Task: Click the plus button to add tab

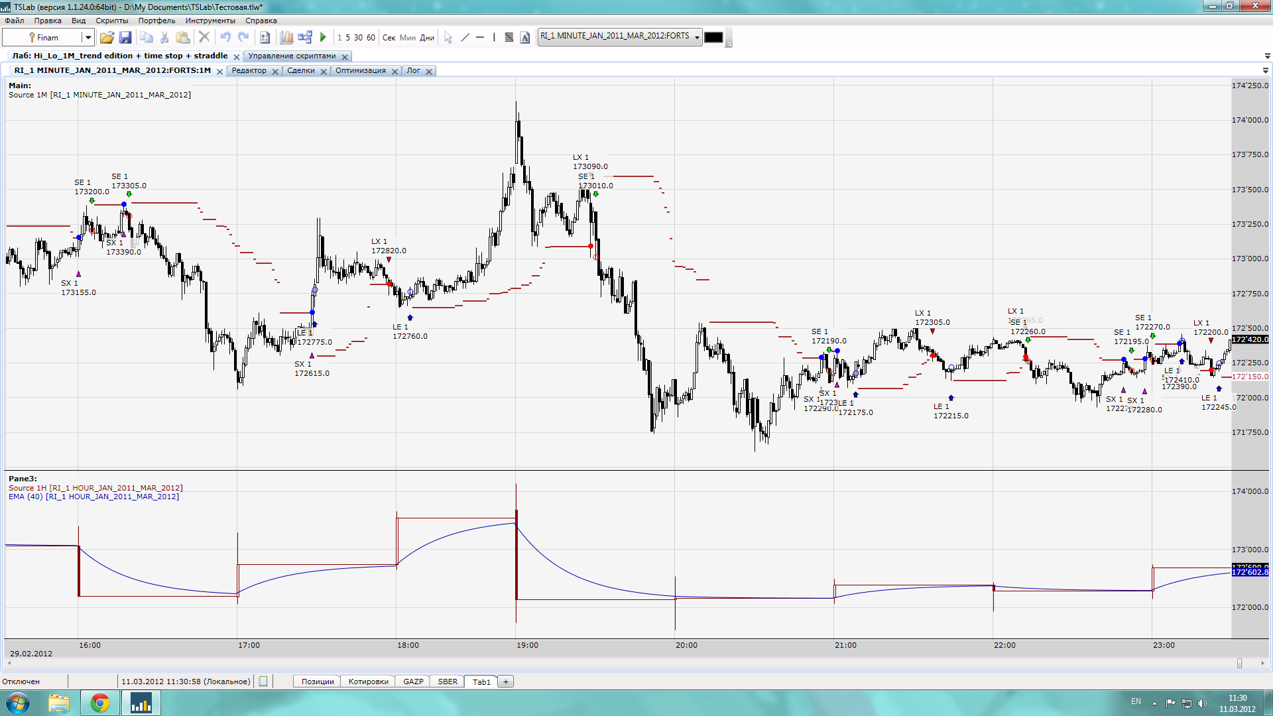Action: [x=506, y=682]
